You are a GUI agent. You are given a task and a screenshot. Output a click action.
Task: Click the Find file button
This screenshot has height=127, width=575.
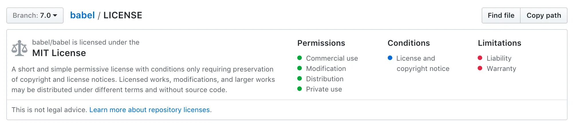coord(501,15)
